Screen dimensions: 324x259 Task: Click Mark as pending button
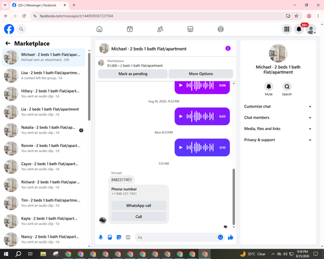click(133, 74)
